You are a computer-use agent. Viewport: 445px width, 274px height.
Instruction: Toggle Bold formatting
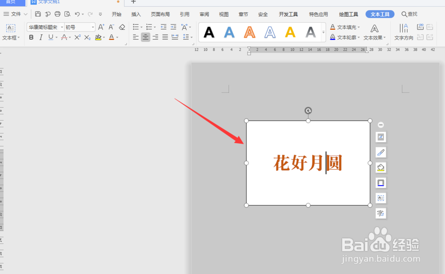point(31,37)
